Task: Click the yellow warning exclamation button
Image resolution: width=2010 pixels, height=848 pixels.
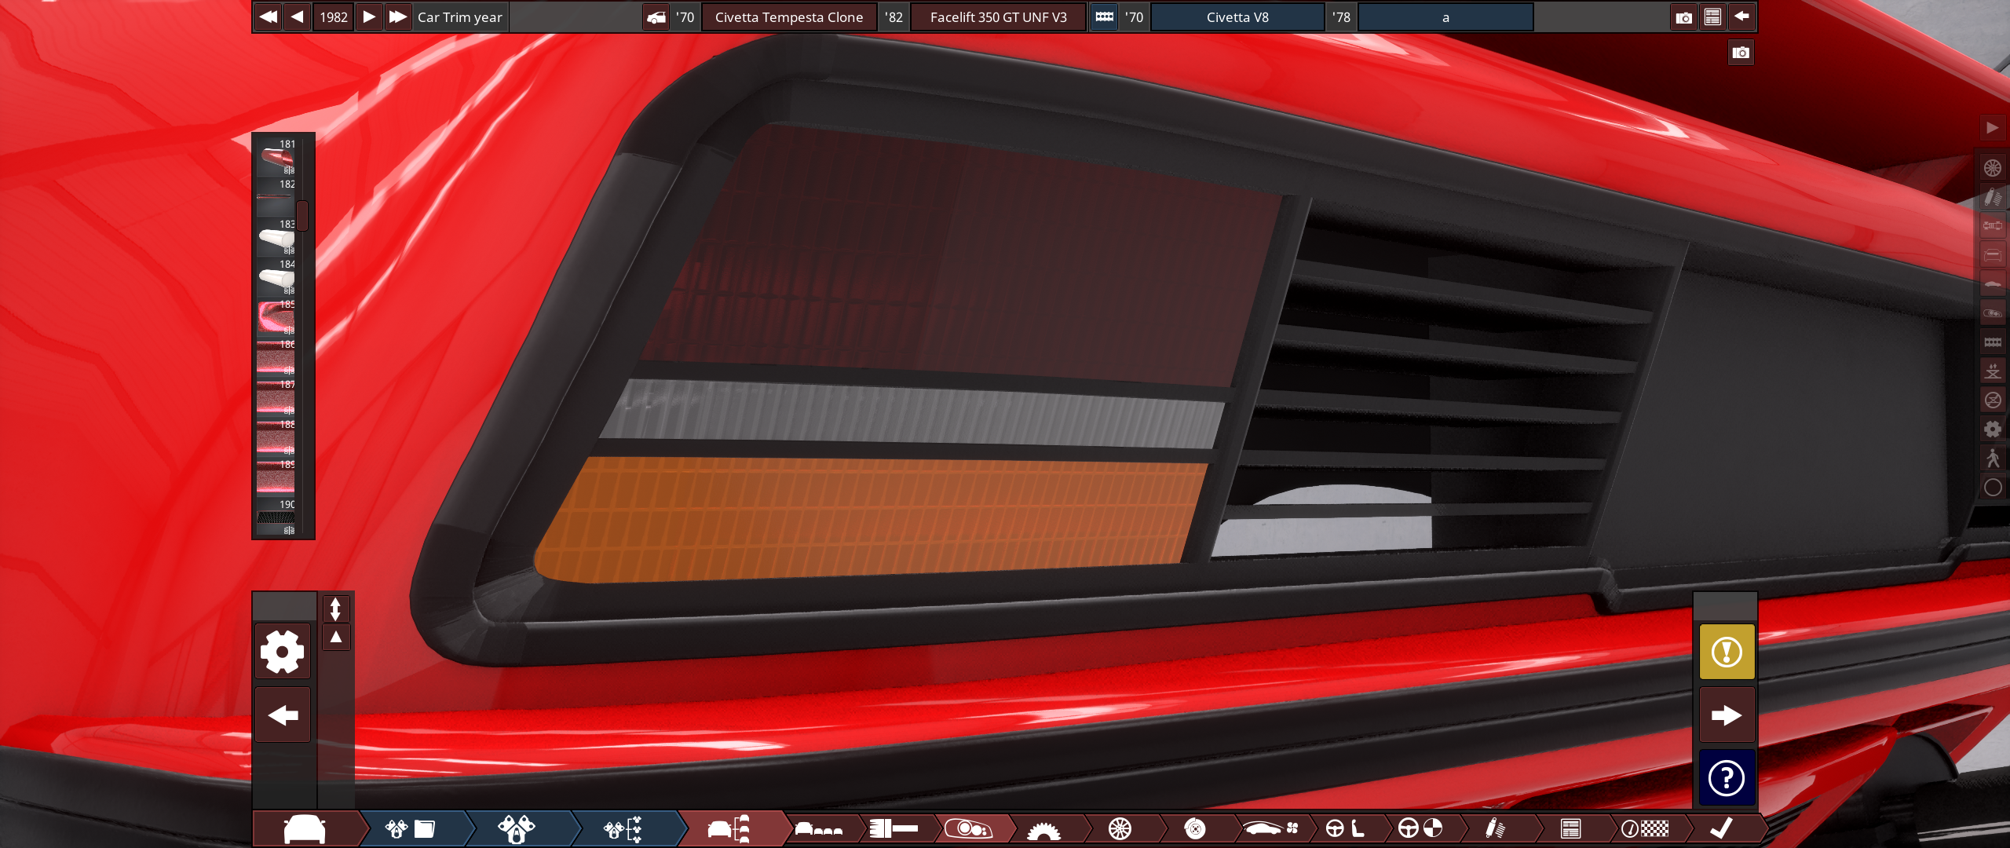Action: pyautogui.click(x=1727, y=652)
